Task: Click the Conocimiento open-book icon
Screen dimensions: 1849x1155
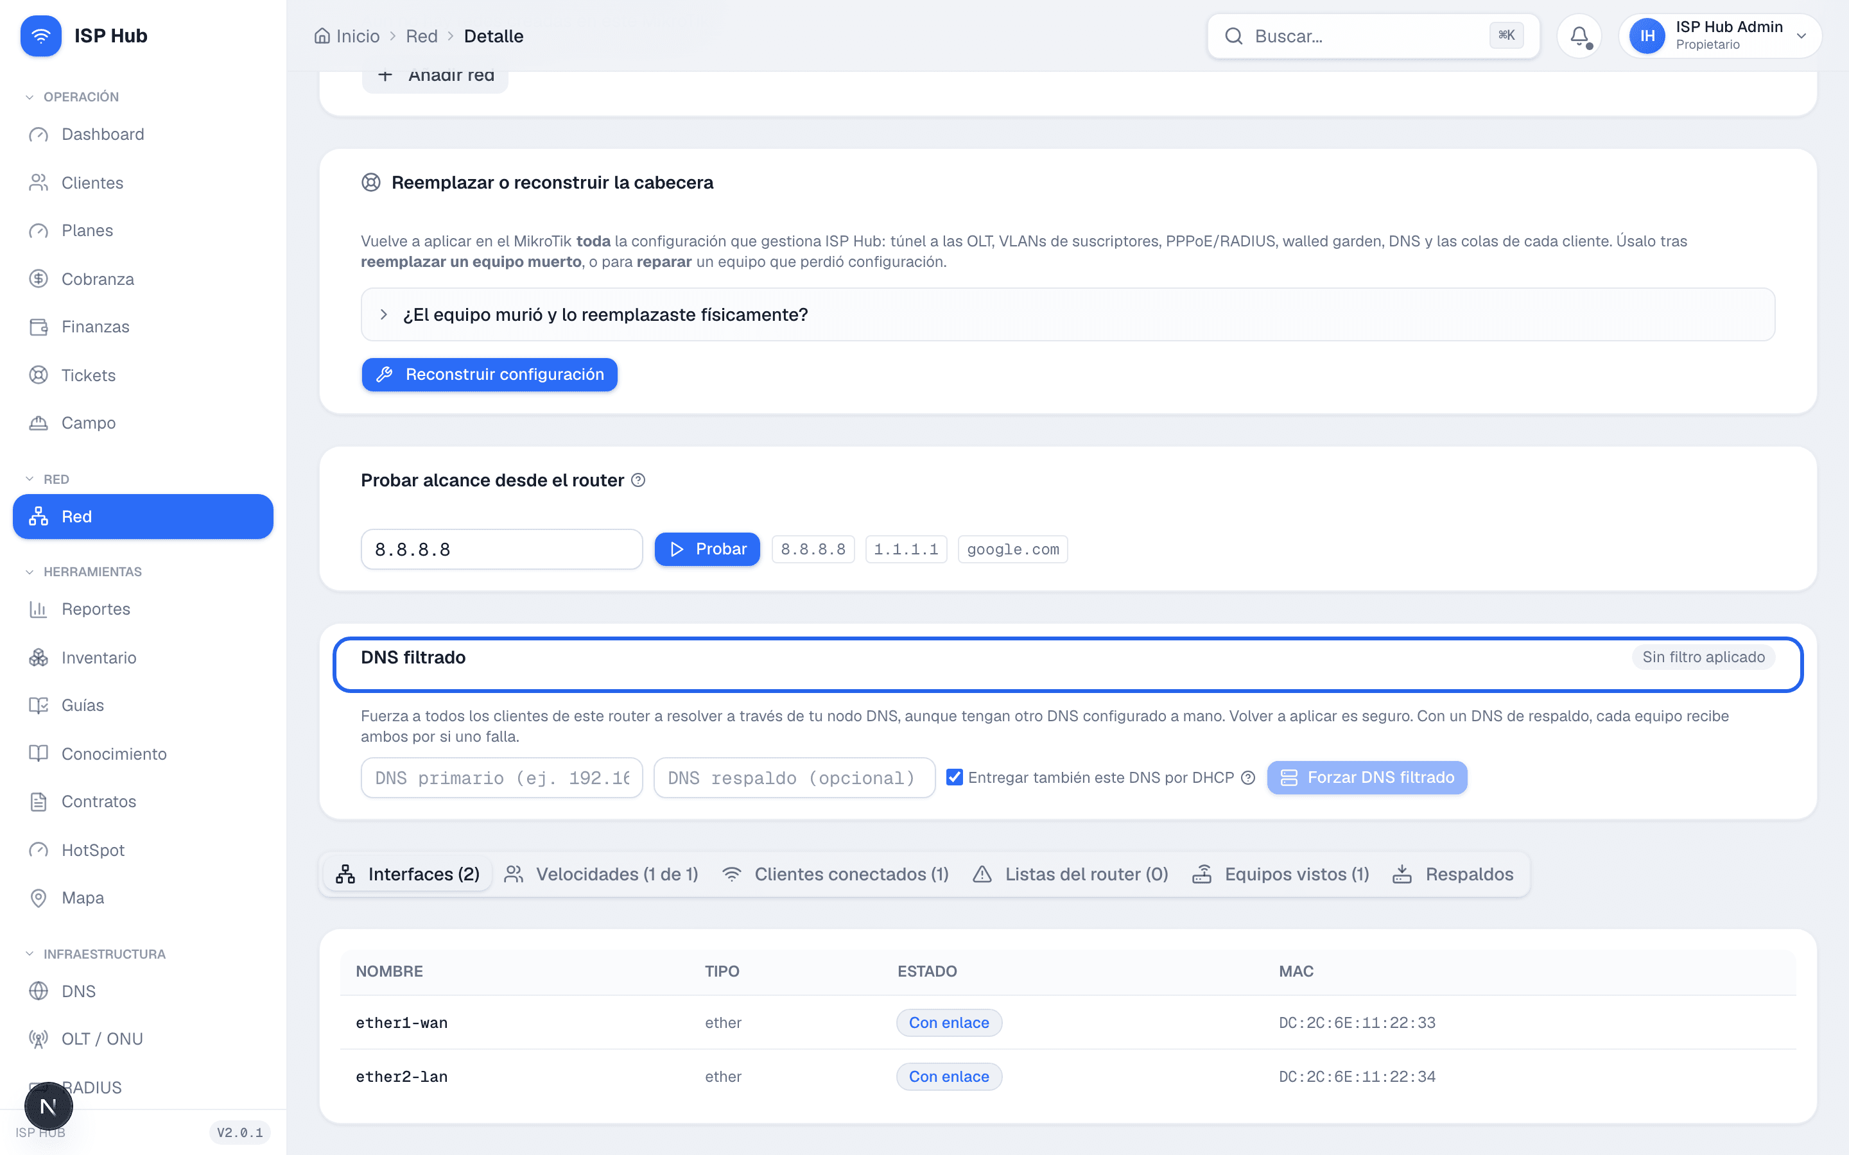Action: (39, 754)
